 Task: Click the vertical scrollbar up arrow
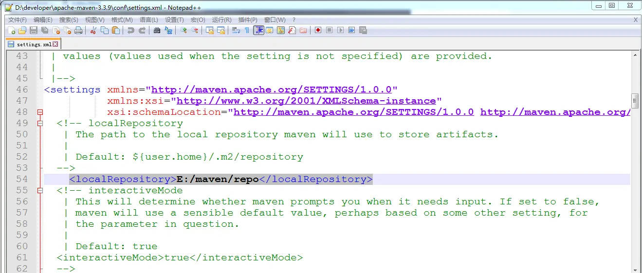pyautogui.click(x=635, y=55)
